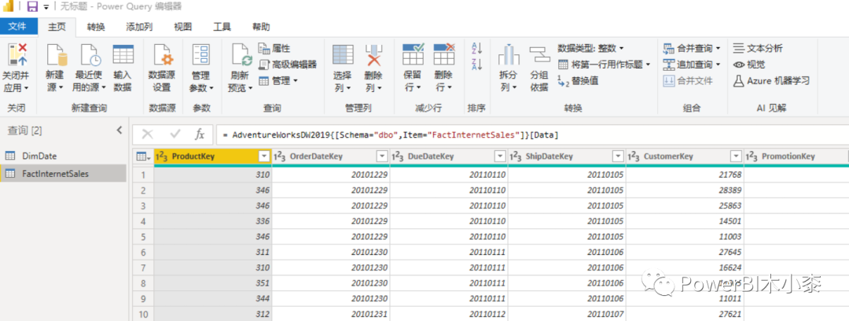Image resolution: width=849 pixels, height=321 pixels.
Task: Click the Enter Data table icon
Action: point(123,56)
